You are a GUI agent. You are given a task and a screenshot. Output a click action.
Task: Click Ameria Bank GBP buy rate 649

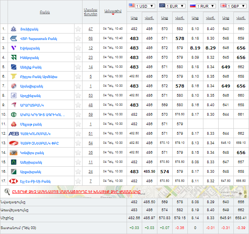click(x=226, y=67)
